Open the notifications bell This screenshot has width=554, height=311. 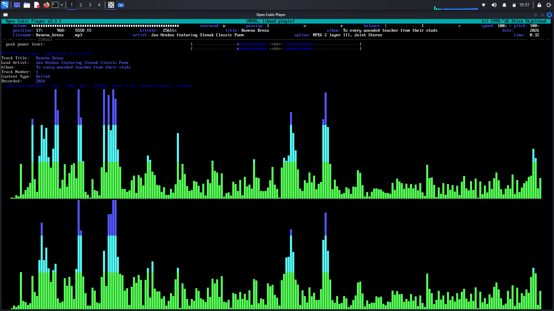coord(504,5)
